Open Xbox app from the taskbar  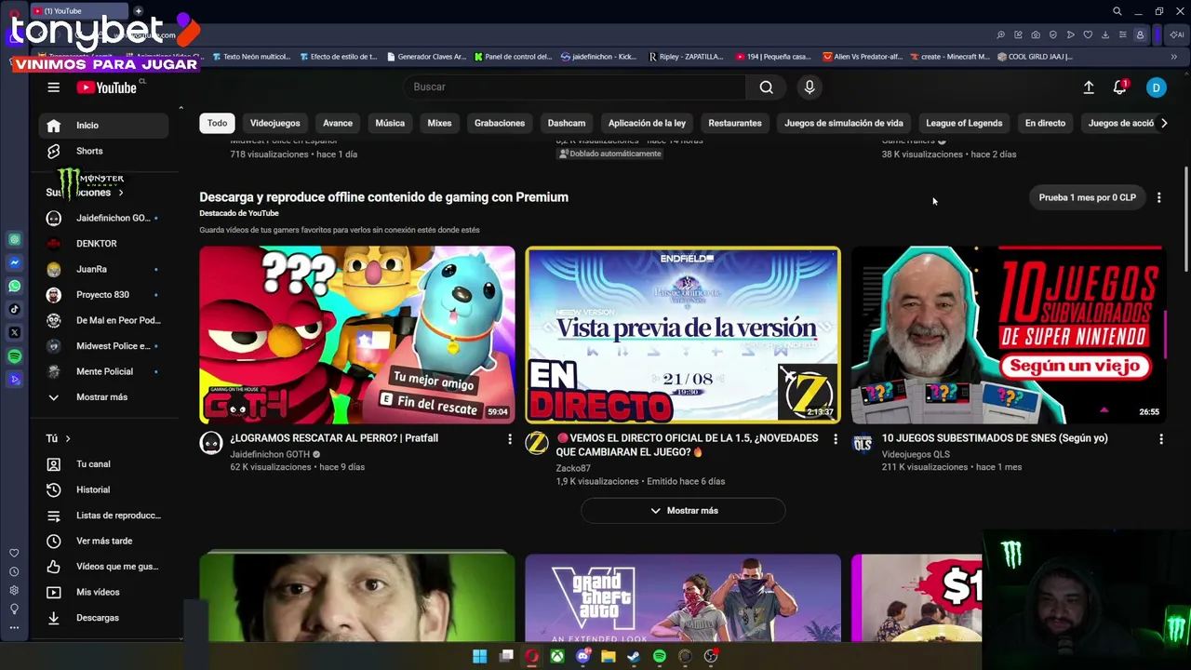tap(556, 656)
